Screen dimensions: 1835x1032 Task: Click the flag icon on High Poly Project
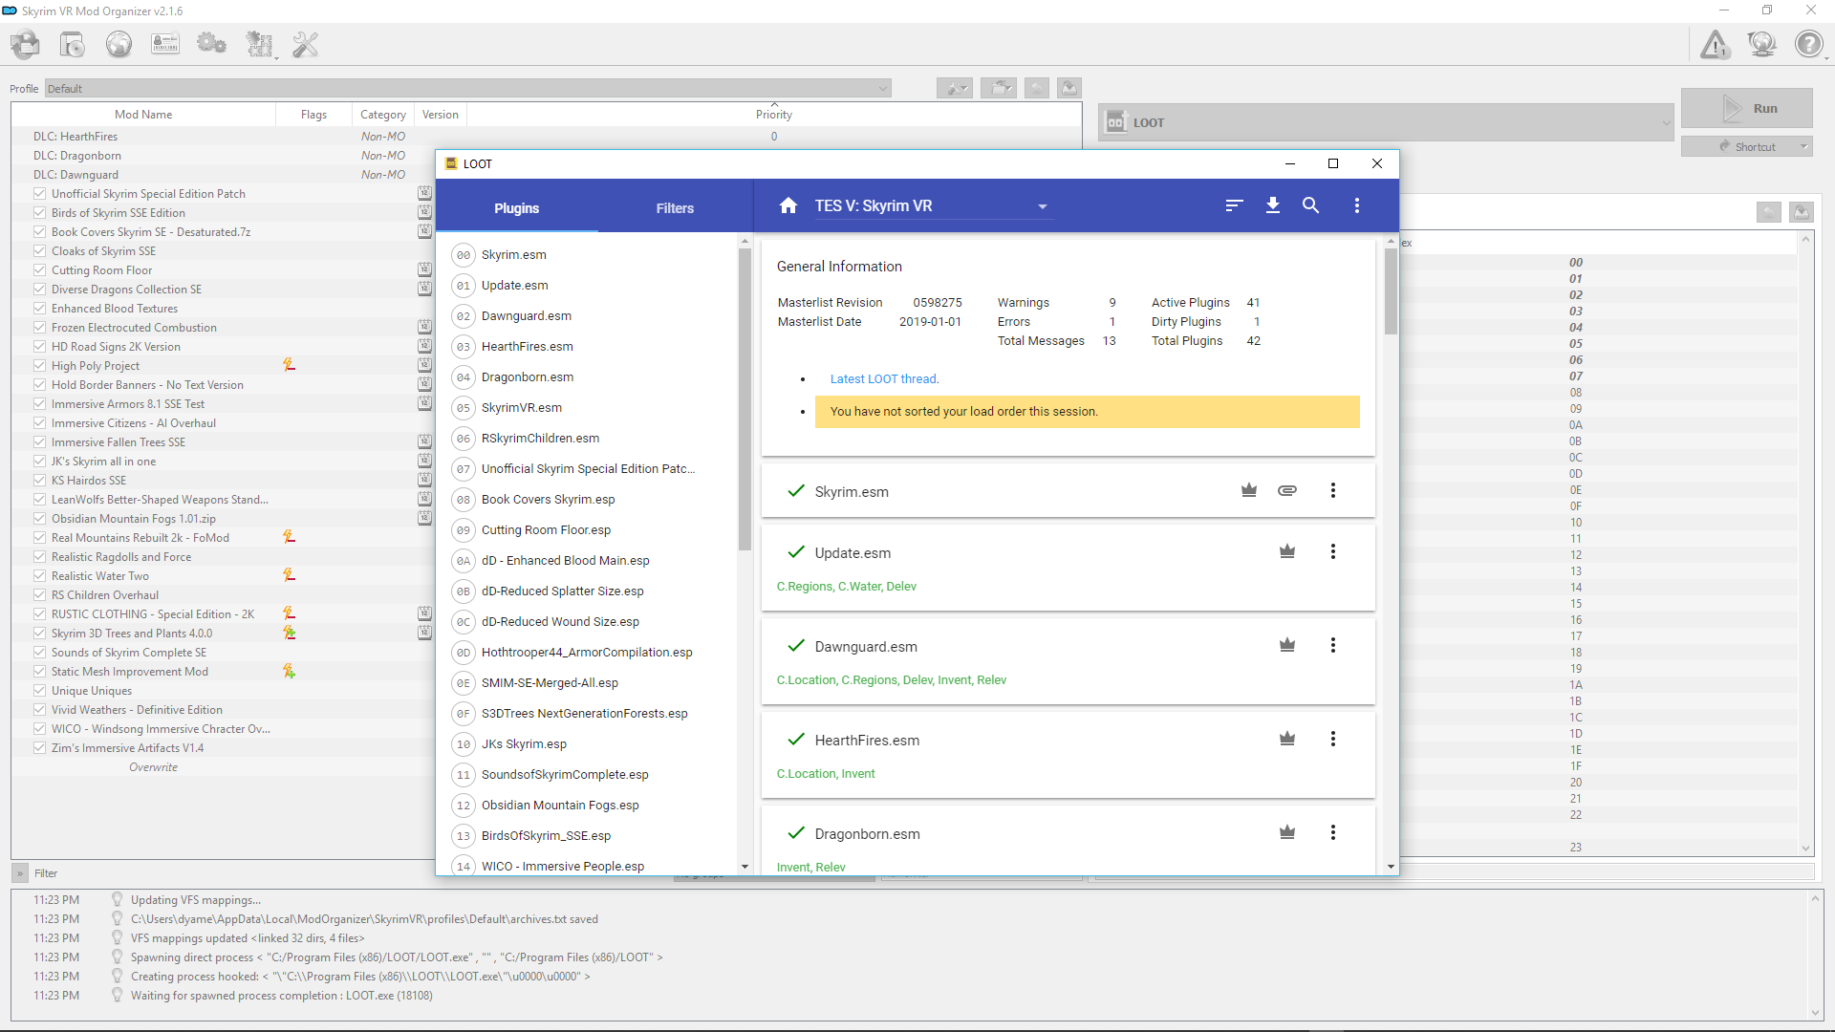click(x=289, y=365)
